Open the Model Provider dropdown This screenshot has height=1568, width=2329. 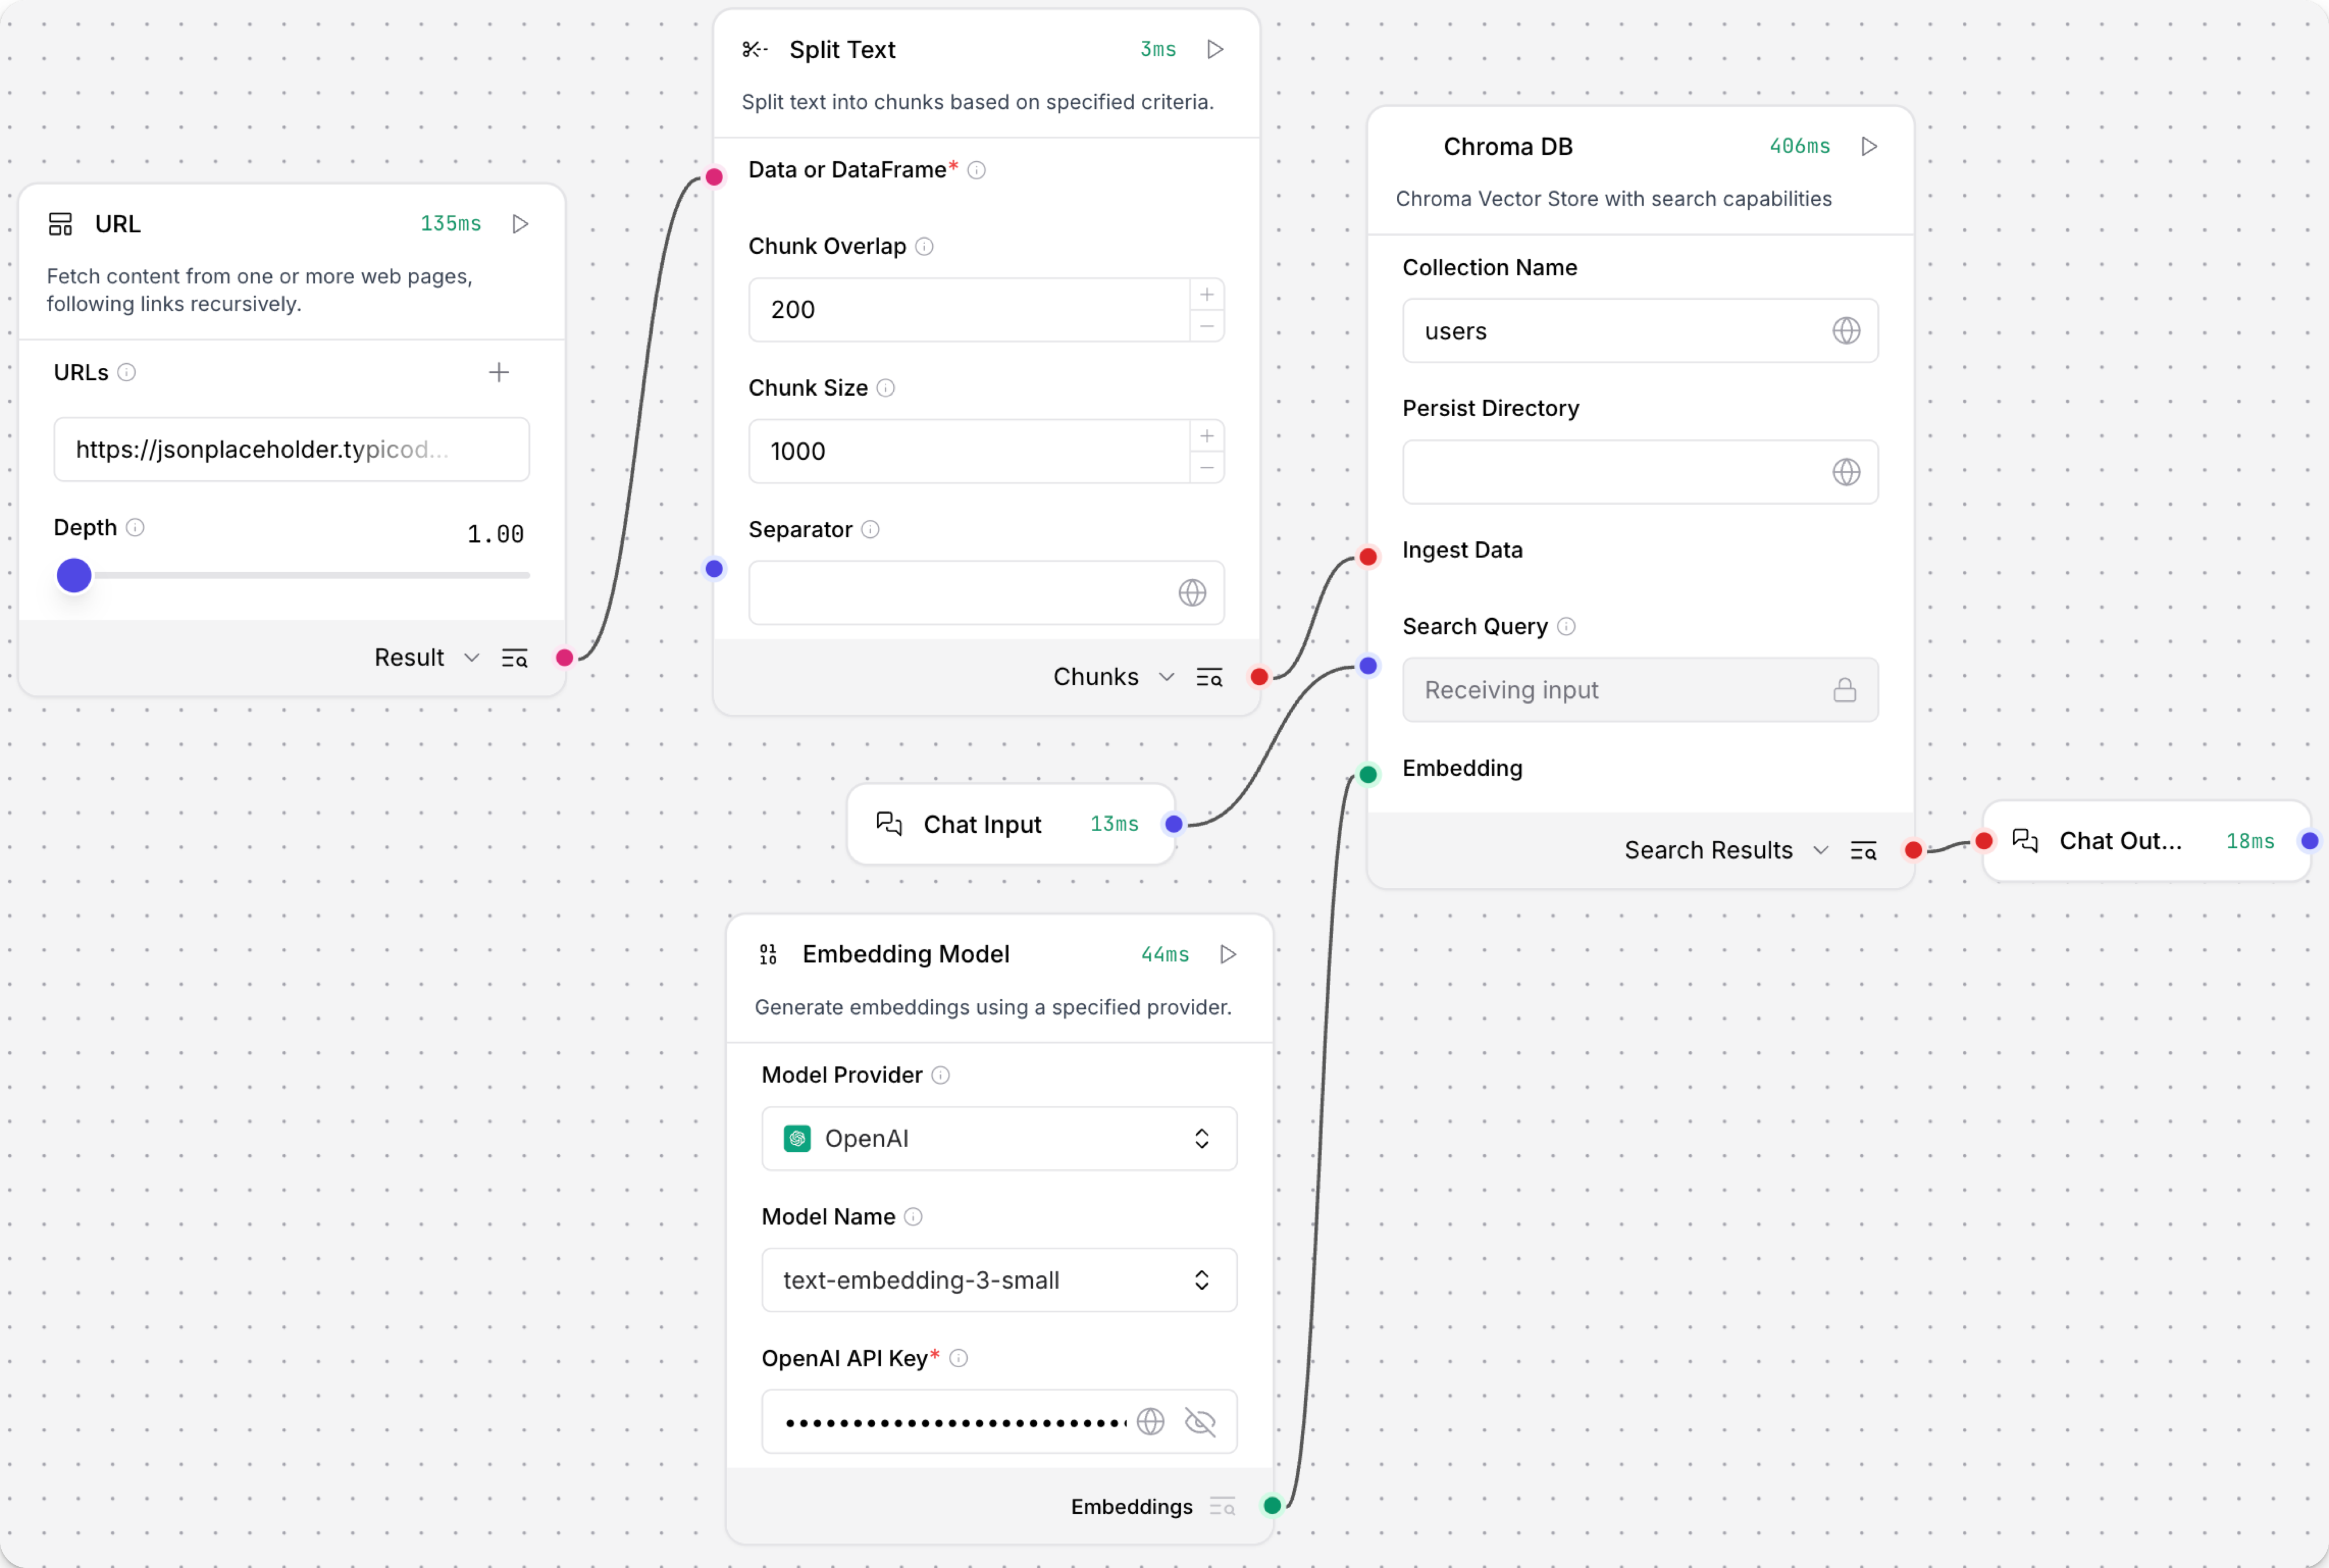click(999, 1138)
